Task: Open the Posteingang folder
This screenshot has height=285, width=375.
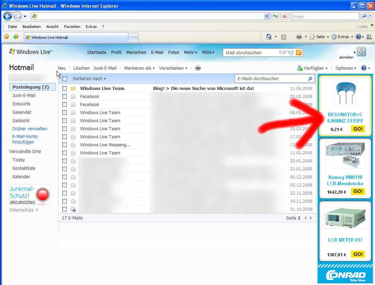Action: point(33,87)
